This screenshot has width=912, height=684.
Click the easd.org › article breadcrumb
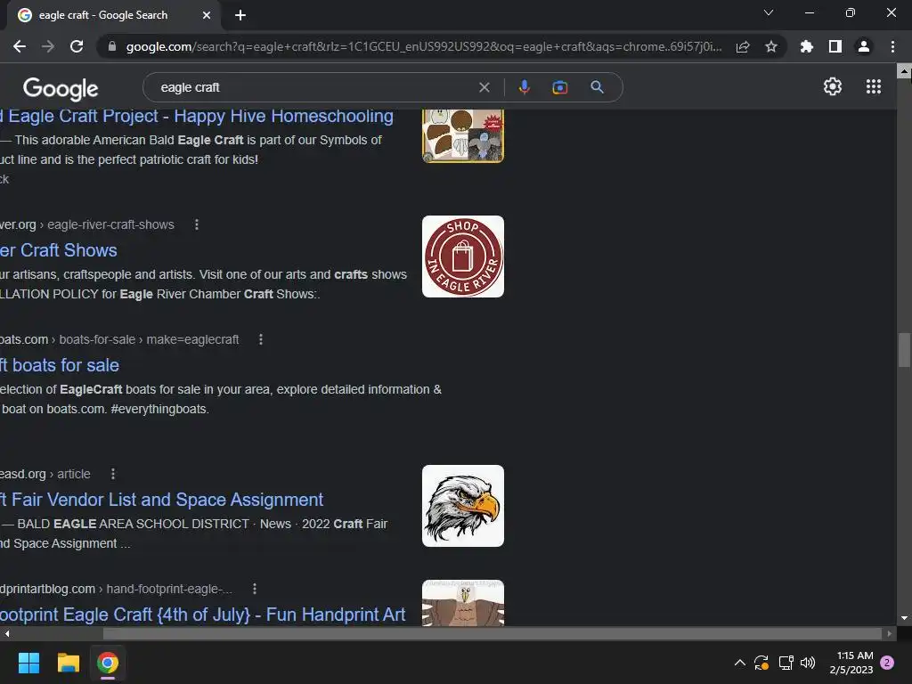coord(45,474)
